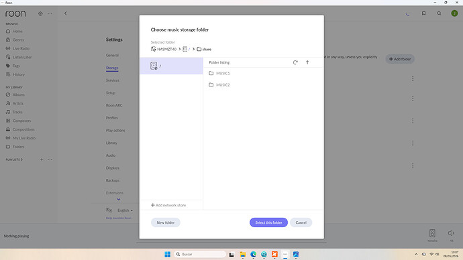This screenshot has height=260, width=463.
Task: Open File Explorer from taskbar
Action: tap(243, 254)
